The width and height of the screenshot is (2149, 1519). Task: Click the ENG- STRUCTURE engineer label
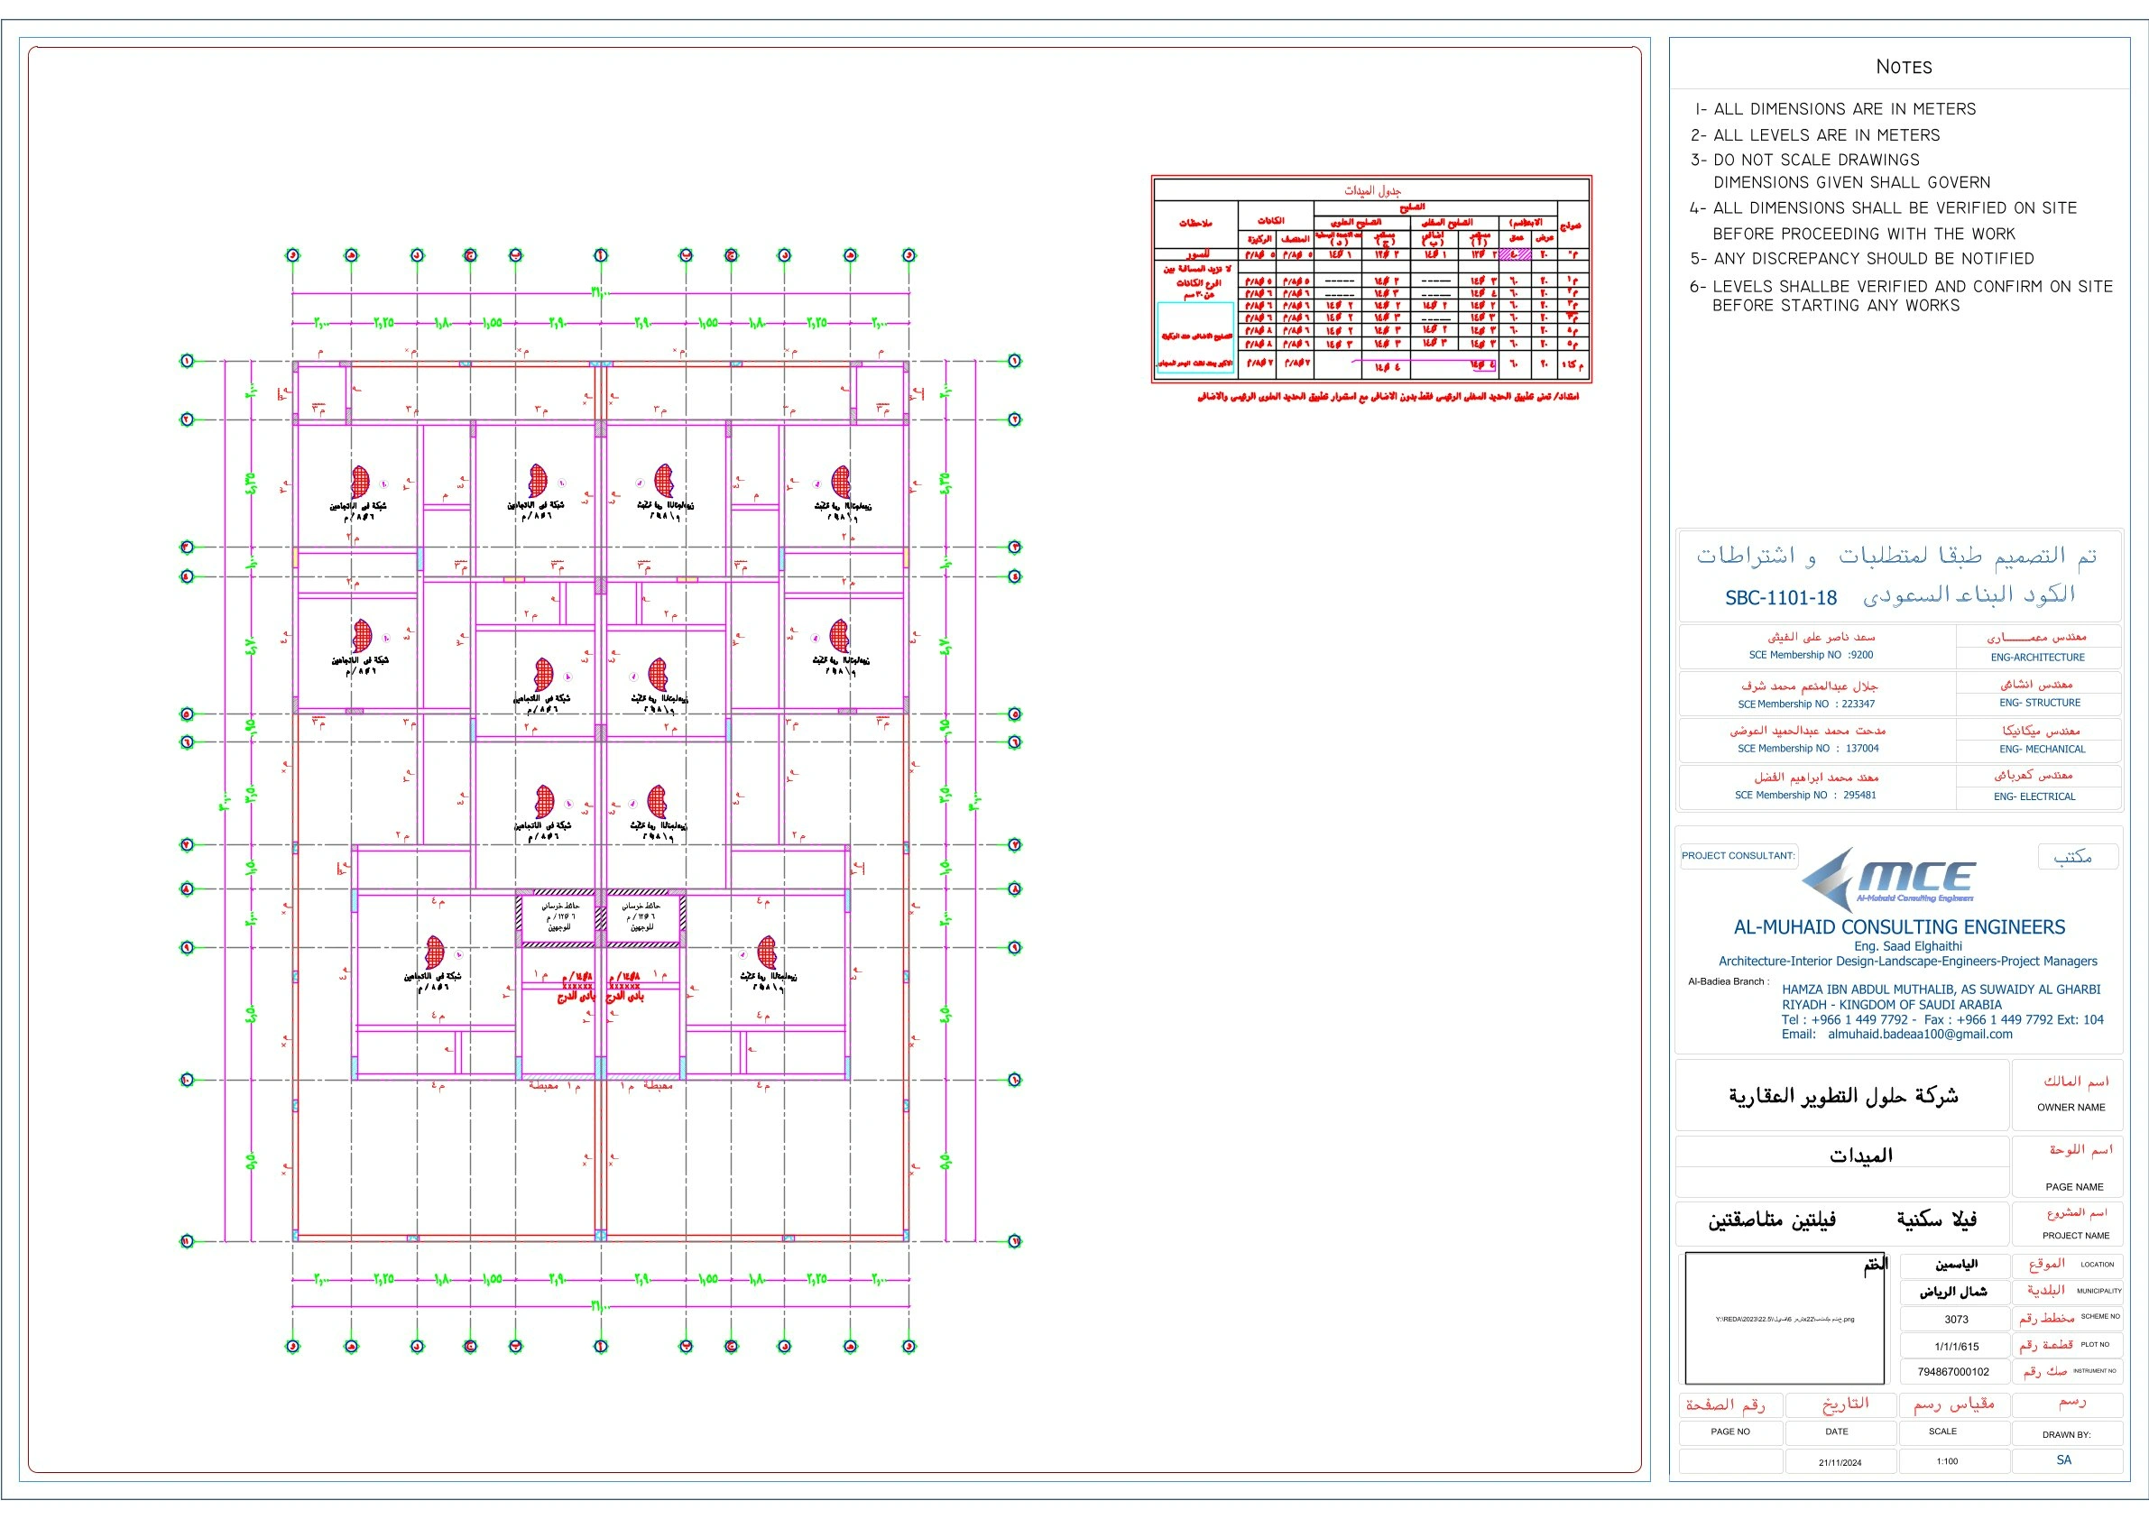(2040, 703)
